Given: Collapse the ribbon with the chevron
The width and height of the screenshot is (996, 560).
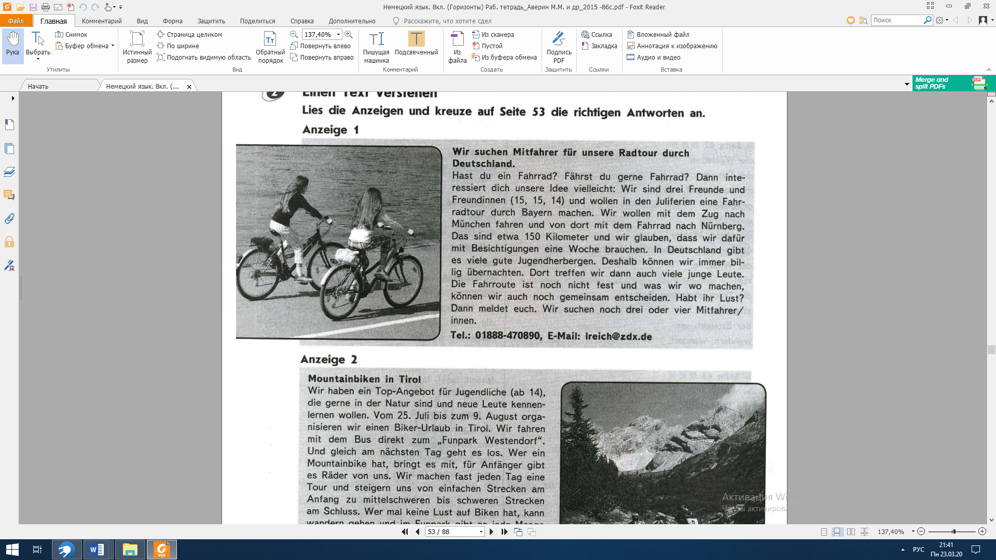Looking at the screenshot, I should tap(989, 69).
